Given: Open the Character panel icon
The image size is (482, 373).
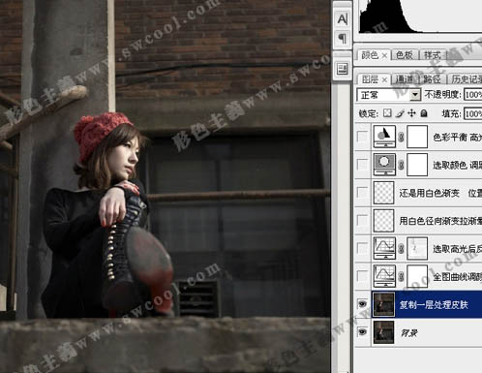Looking at the screenshot, I should [x=342, y=19].
